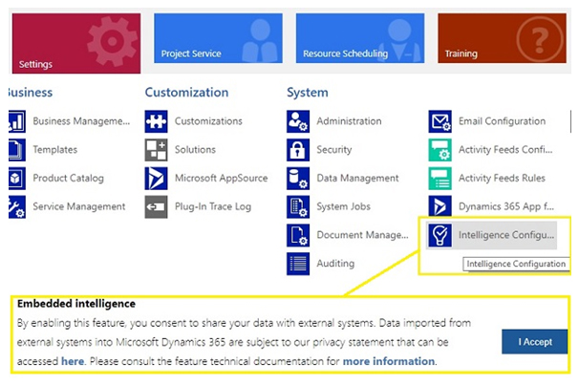This screenshot has width=579, height=386.
Task: Open the Administration icon
Action: 298,121
